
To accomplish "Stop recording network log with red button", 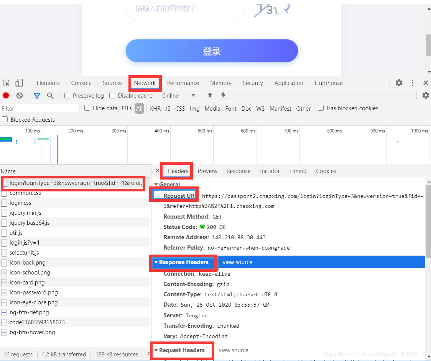I will coord(6,96).
